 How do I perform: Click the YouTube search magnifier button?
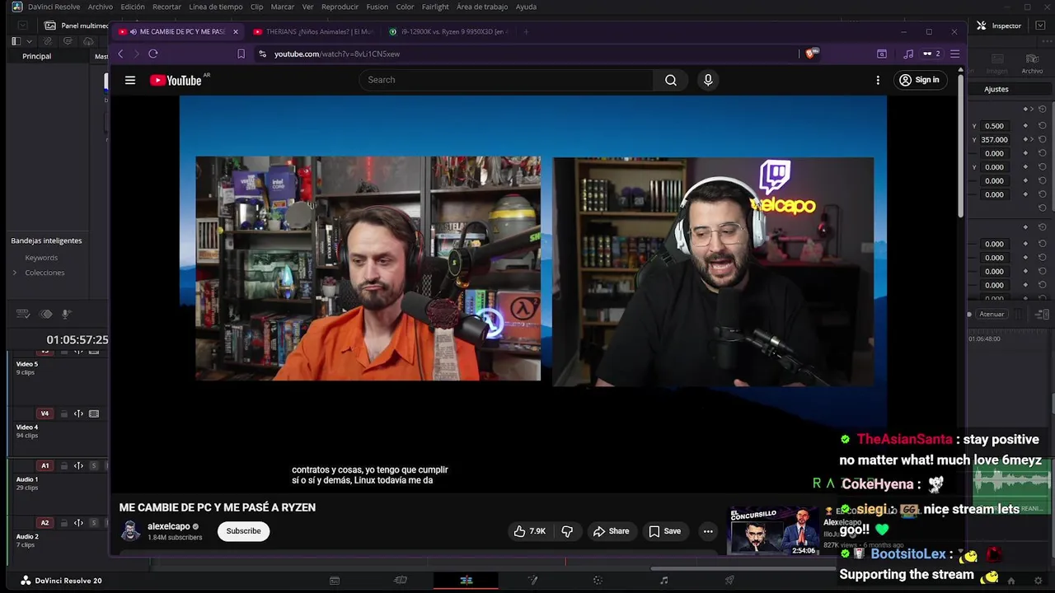coord(671,80)
